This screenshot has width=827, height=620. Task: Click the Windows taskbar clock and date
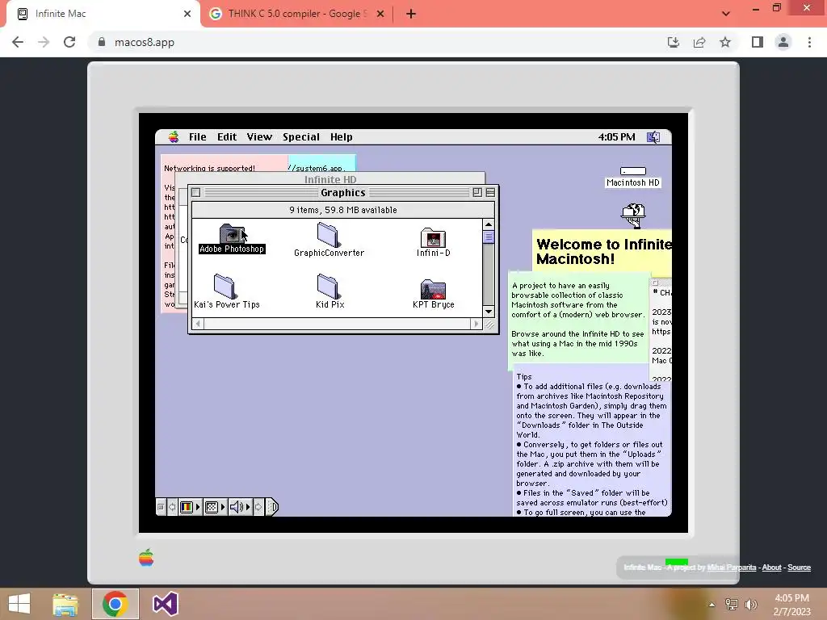click(x=791, y=605)
